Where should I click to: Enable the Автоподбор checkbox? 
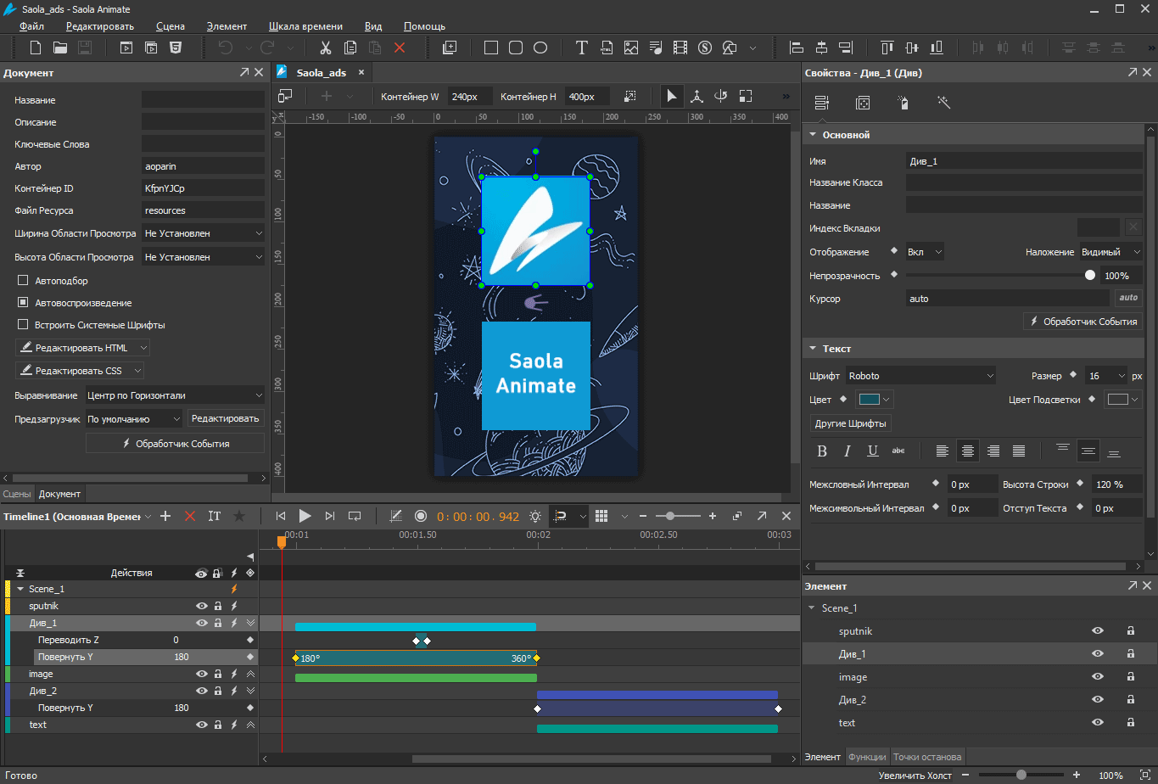(24, 280)
